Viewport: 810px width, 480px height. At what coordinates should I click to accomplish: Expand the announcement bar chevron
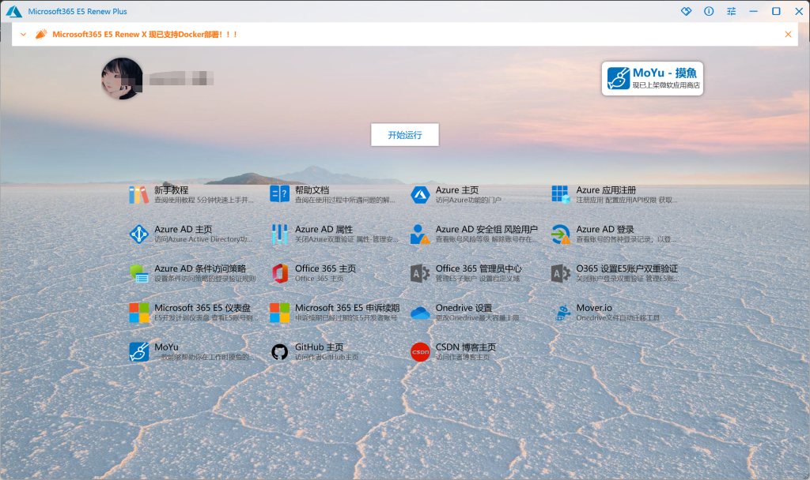tap(23, 35)
